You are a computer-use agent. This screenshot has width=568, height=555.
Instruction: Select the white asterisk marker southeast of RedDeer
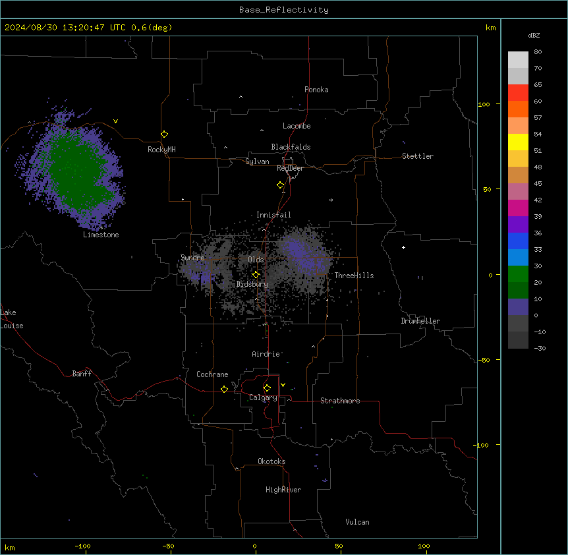click(331, 200)
